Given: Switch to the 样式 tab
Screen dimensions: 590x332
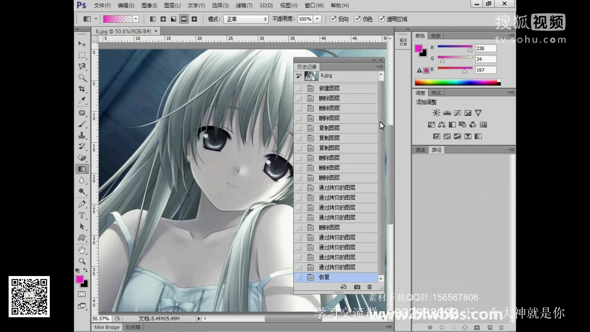Looking at the screenshot, I should pyautogui.click(x=436, y=93).
